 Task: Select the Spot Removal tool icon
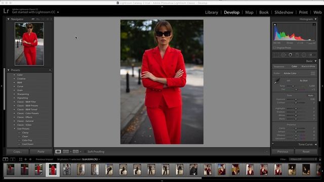coord(283,55)
